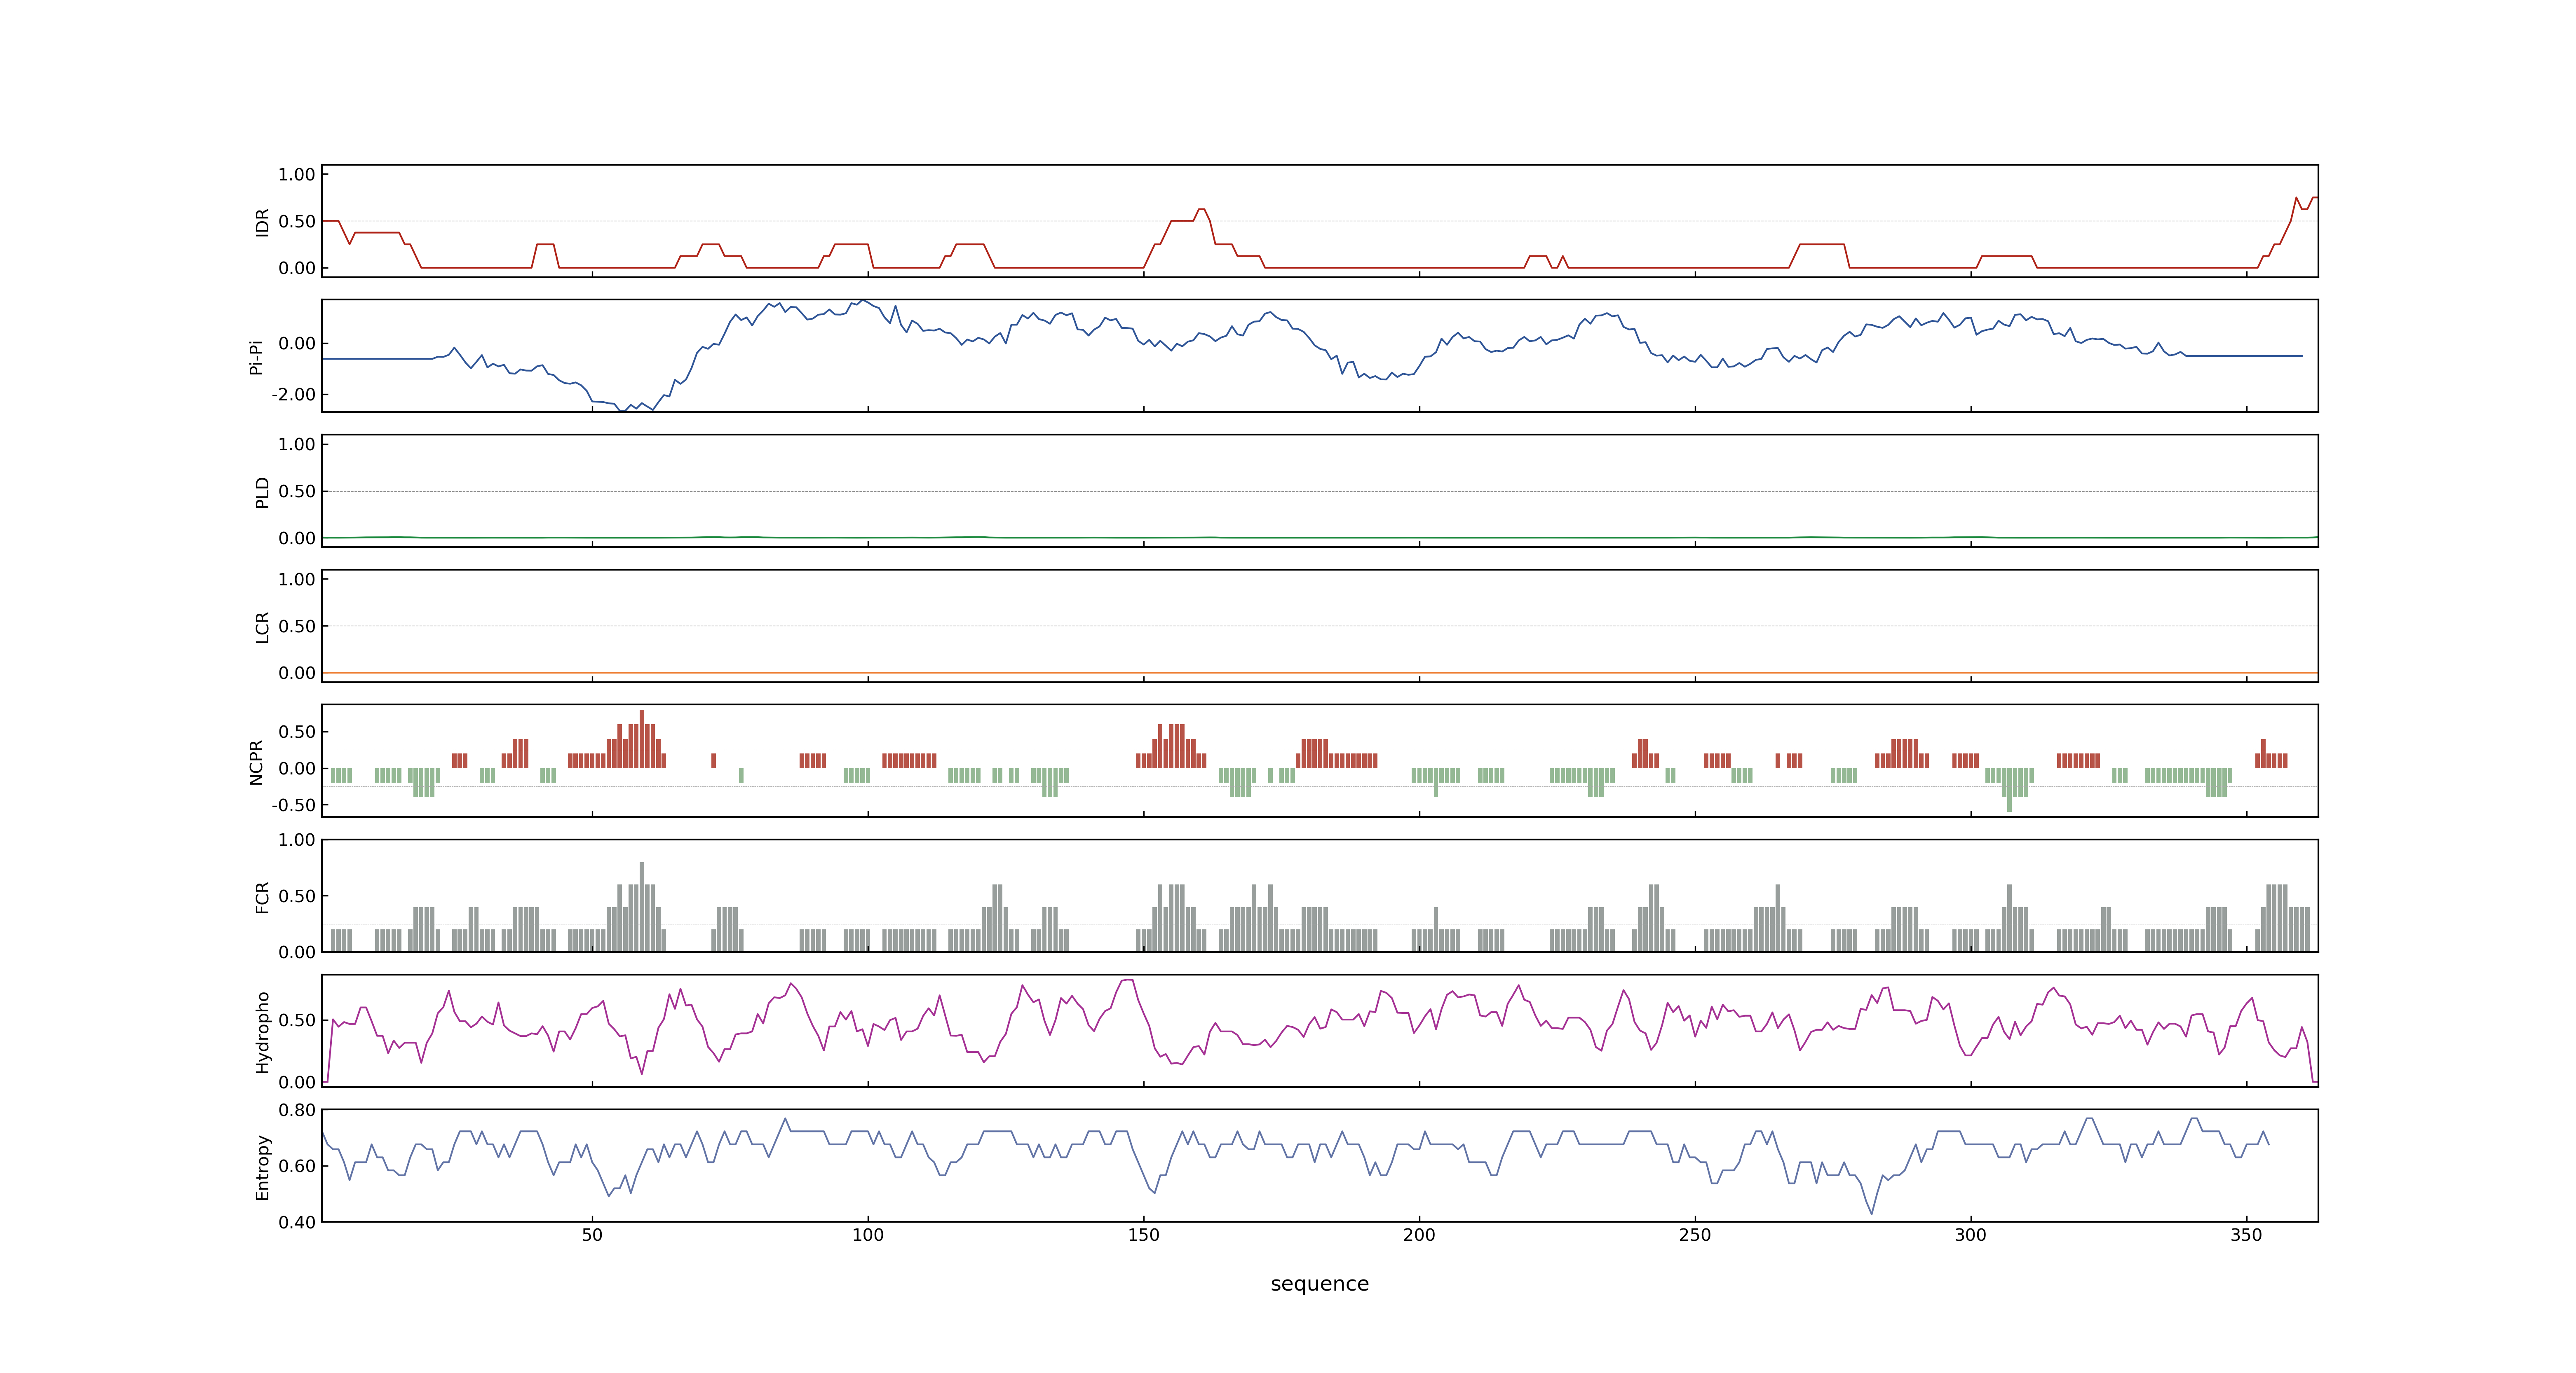Click the 1.00 tick on the IDR axis
Viewport: 2576px width, 1373px height.
297,175
